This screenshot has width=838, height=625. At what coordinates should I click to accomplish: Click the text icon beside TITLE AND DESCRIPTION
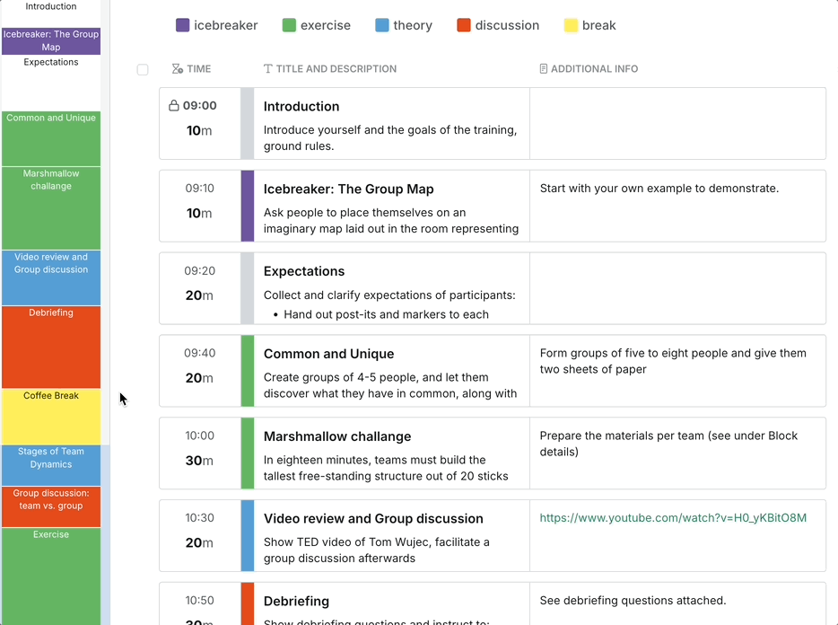(267, 69)
